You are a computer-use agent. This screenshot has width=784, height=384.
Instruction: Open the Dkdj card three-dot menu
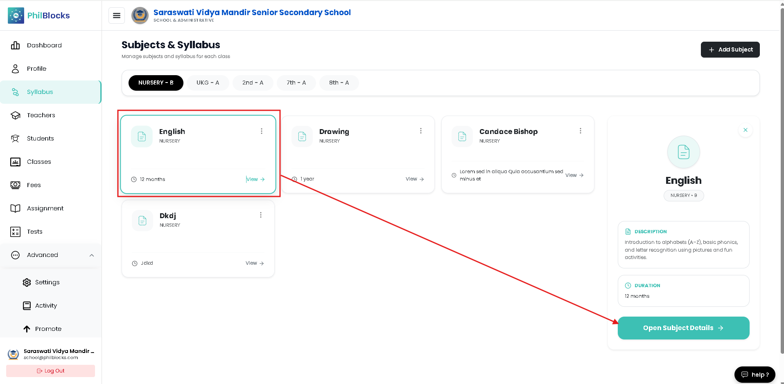pyautogui.click(x=261, y=215)
